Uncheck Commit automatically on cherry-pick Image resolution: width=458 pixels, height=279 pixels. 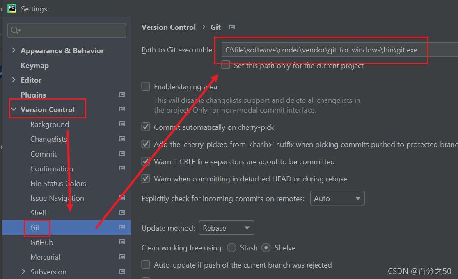pos(146,127)
